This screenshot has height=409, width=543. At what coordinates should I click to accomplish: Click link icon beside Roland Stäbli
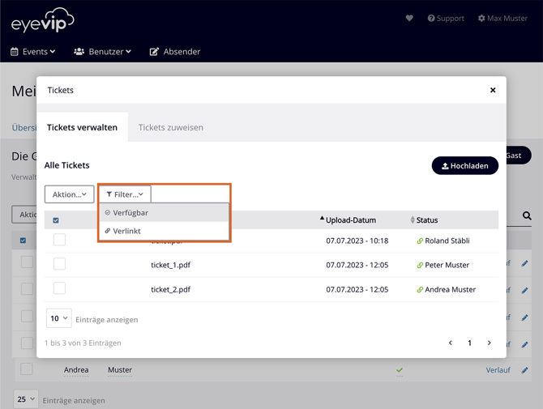tap(420, 241)
